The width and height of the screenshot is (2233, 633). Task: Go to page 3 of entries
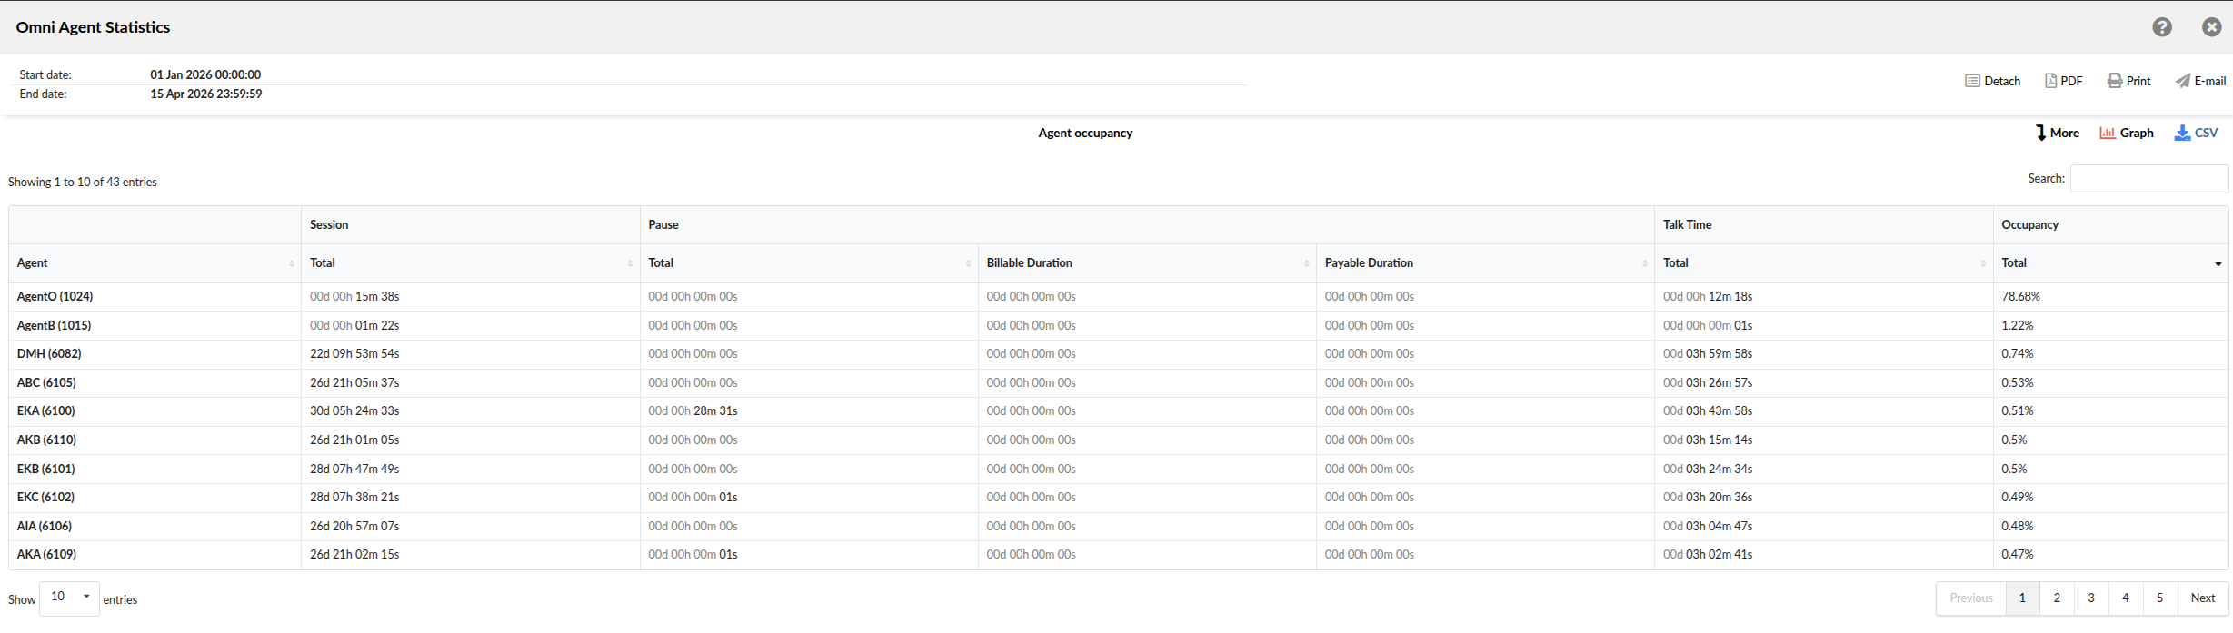point(2091,598)
